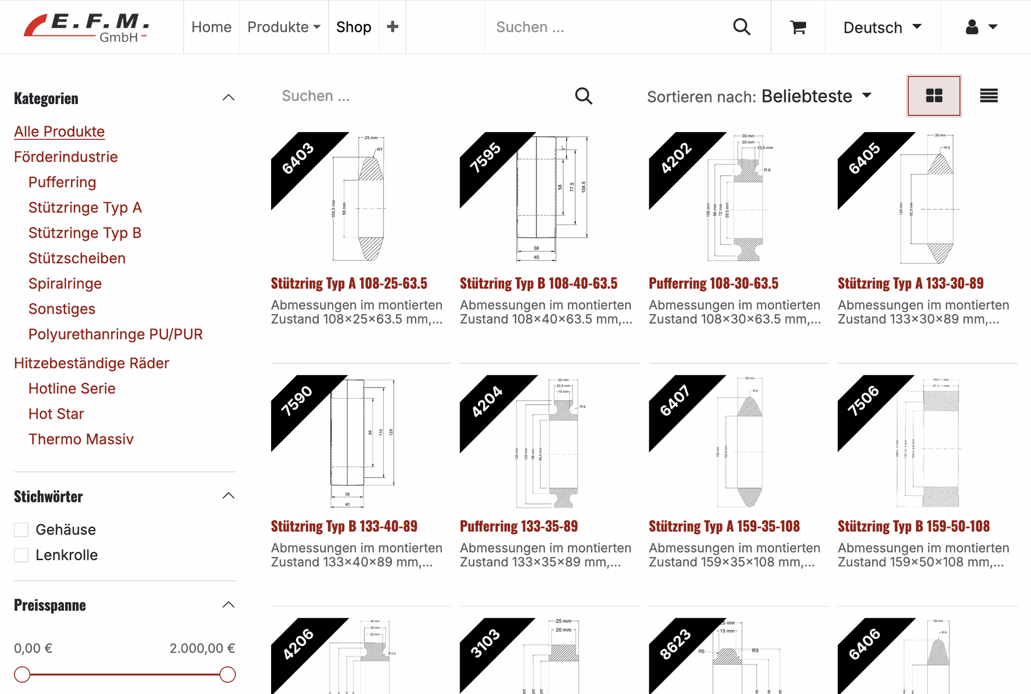The image size is (1031, 694).
Task: Switch to grid view layout
Action: [x=934, y=96]
